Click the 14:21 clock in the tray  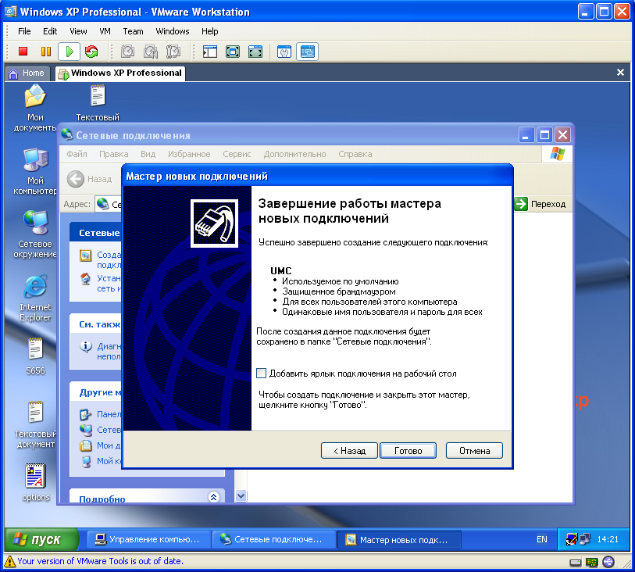608,539
